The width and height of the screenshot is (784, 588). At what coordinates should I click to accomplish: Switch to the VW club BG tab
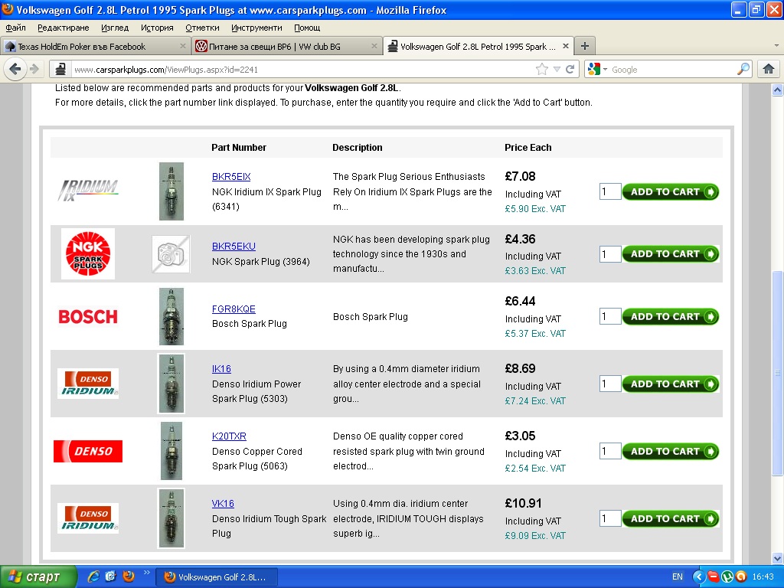click(285, 46)
